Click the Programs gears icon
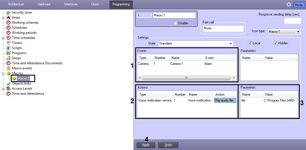The height and width of the screenshot is (150, 306). click(8, 53)
